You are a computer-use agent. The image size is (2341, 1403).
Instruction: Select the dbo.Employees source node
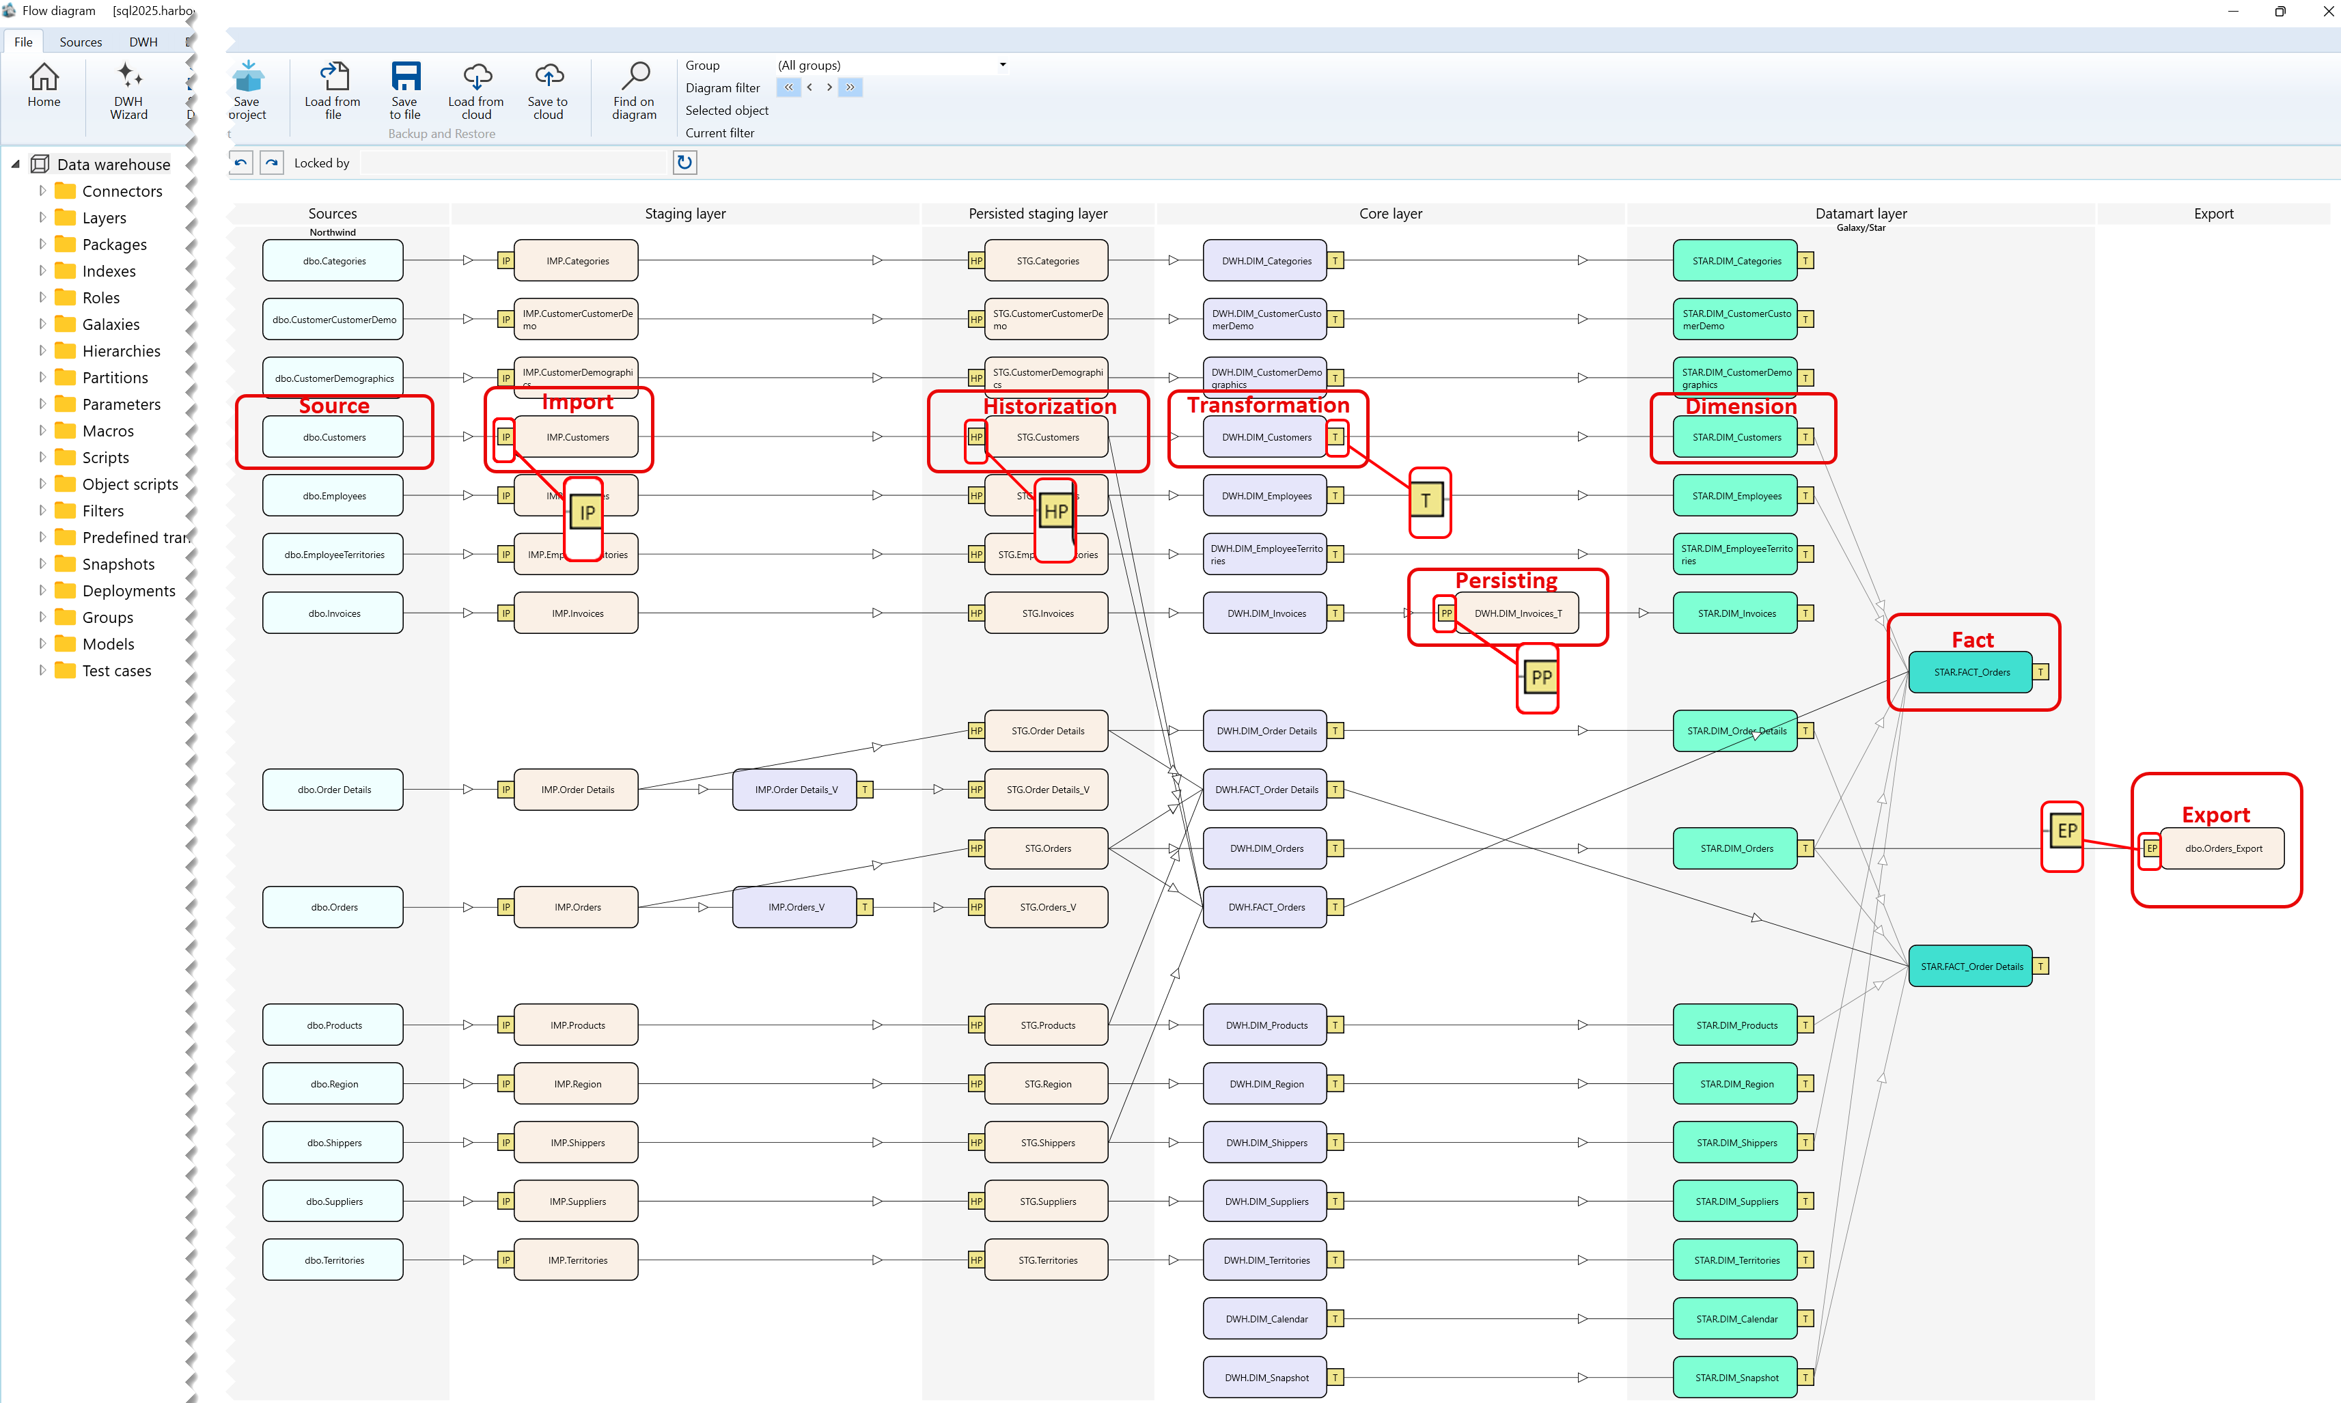click(x=333, y=497)
